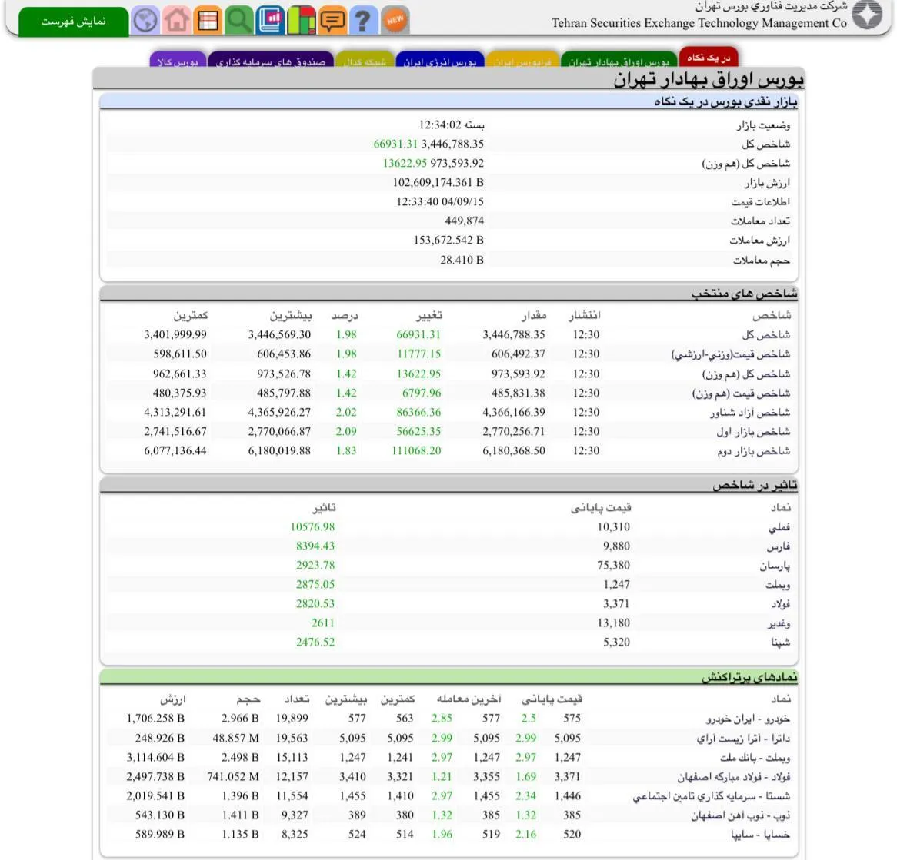Image resolution: width=897 pixels, height=860 pixels.
Task: Open the green-red market map icon
Action: [302, 21]
